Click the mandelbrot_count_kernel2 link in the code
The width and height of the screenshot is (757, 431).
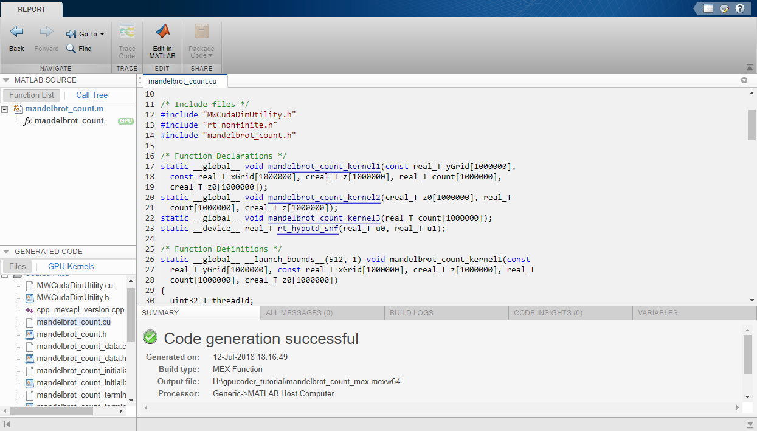(x=323, y=197)
